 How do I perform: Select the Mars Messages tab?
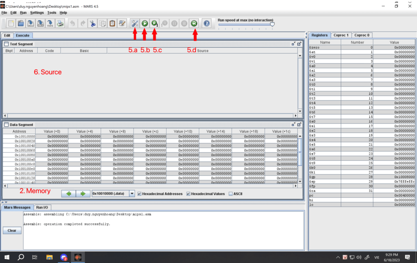click(x=17, y=207)
